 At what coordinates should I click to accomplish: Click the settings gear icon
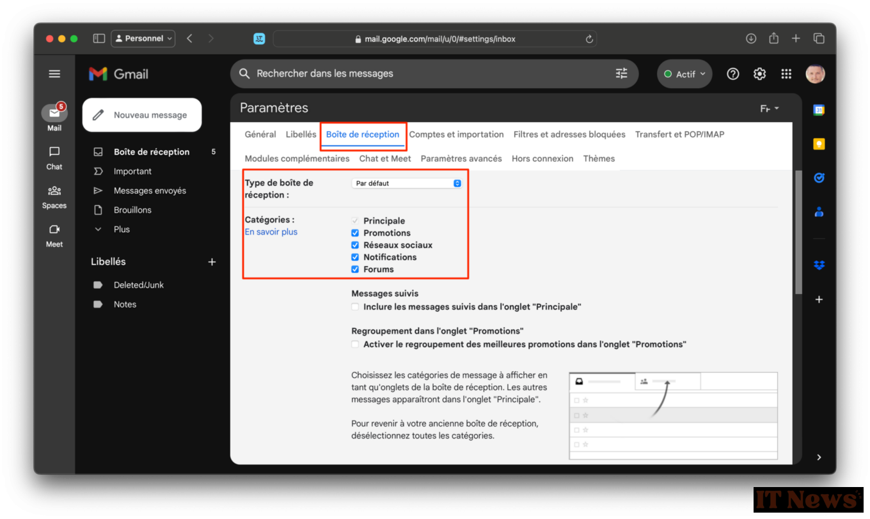(759, 74)
